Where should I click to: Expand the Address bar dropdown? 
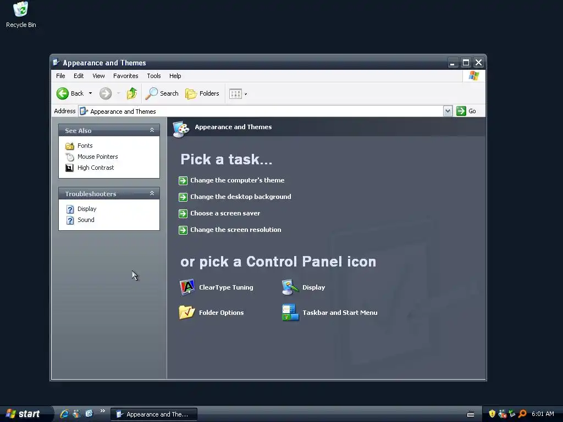448,111
